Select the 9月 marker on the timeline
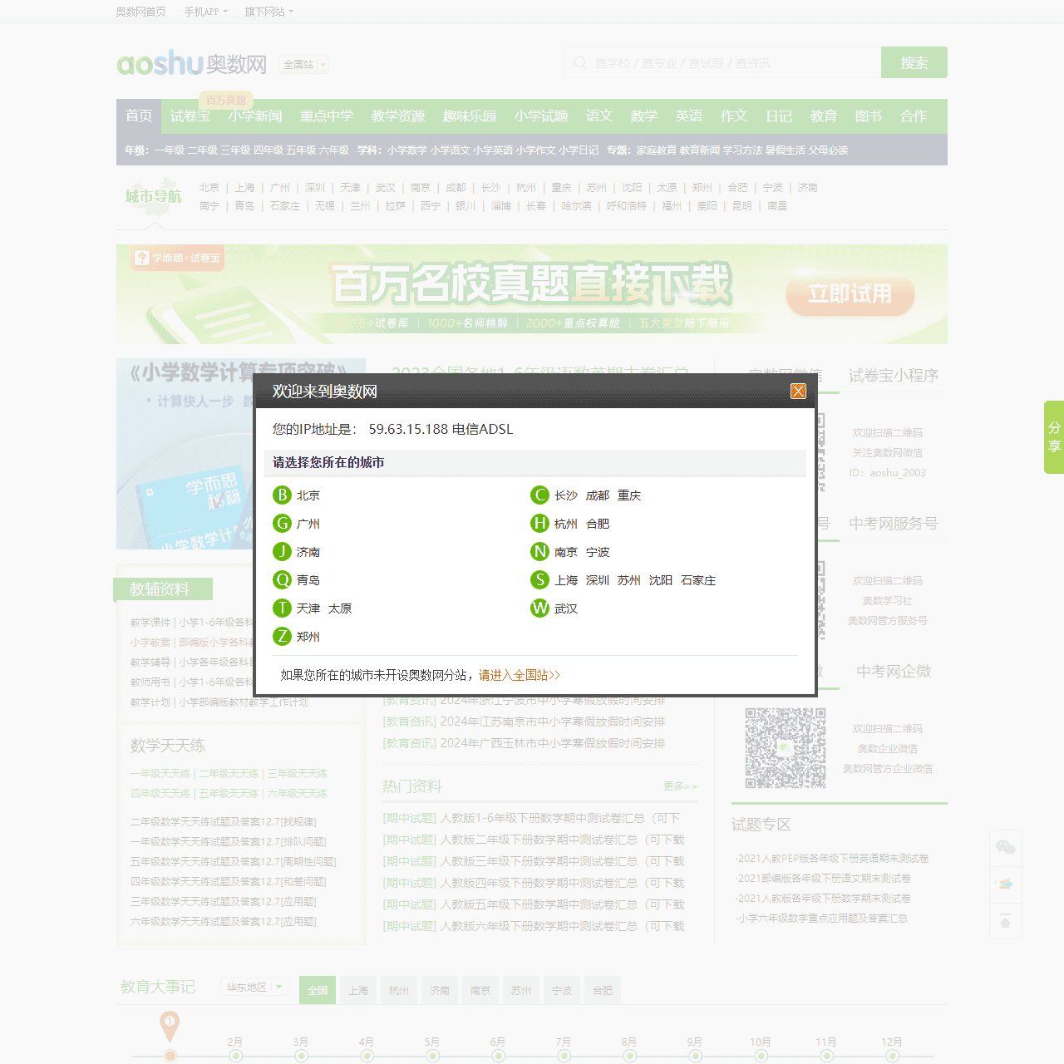 pos(695,1056)
